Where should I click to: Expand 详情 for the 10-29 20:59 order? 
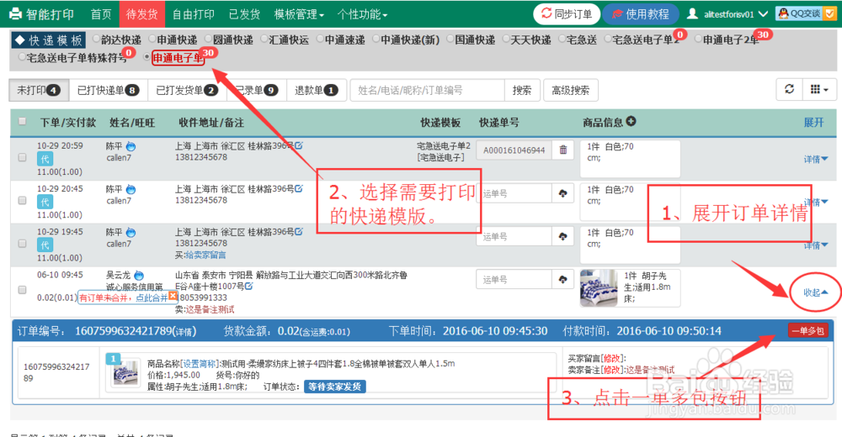click(815, 159)
